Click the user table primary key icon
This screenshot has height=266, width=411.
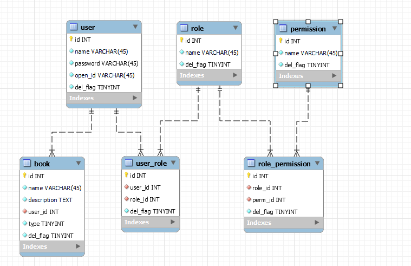(x=71, y=39)
